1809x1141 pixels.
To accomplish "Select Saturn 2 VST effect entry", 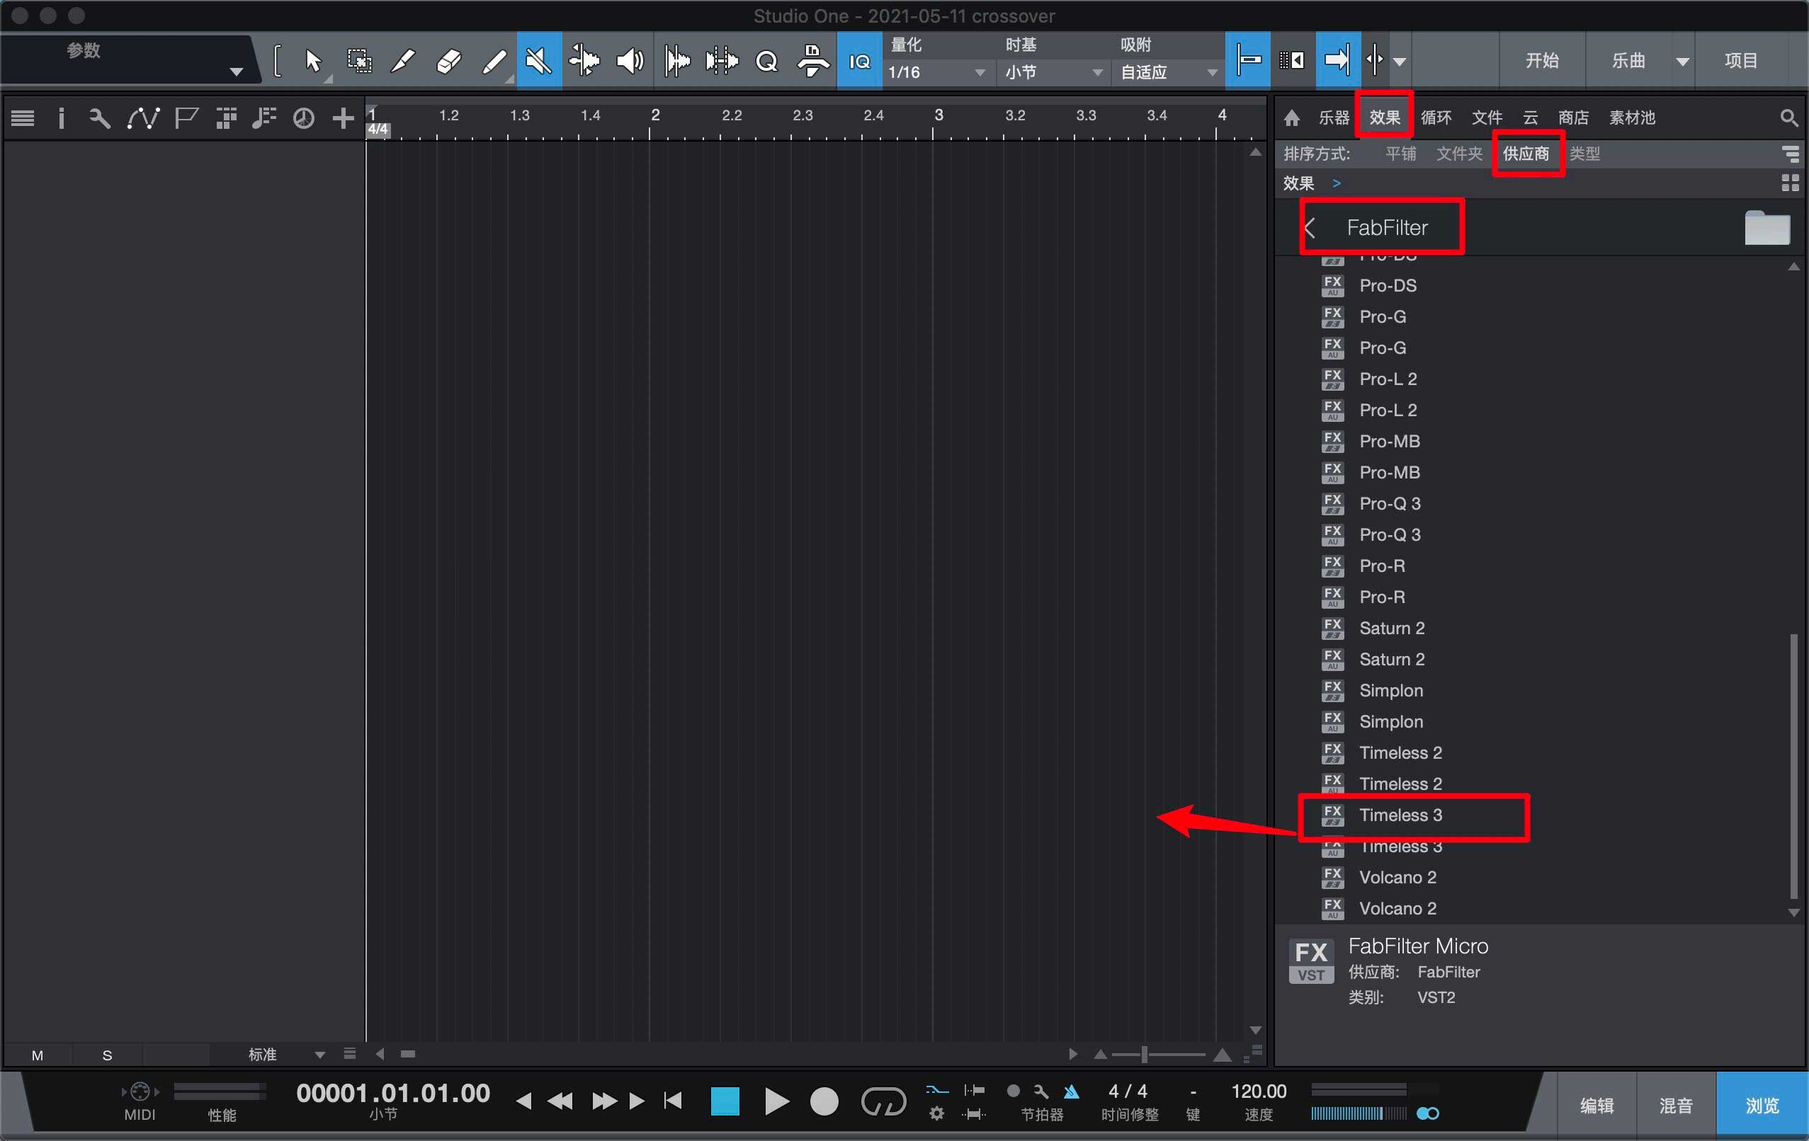I will (x=1391, y=629).
